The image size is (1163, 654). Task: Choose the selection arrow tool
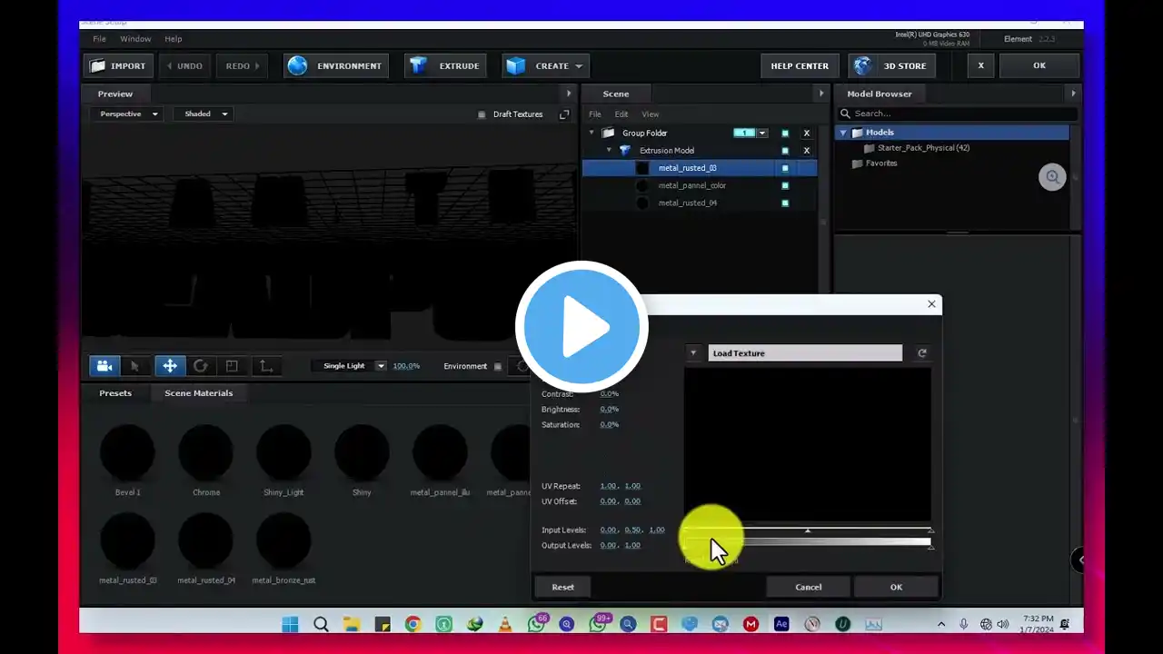click(x=134, y=366)
